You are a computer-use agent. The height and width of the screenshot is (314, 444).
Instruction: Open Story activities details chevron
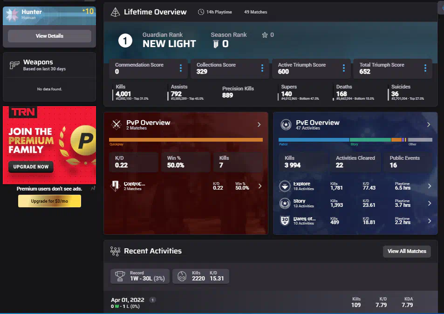(x=429, y=204)
